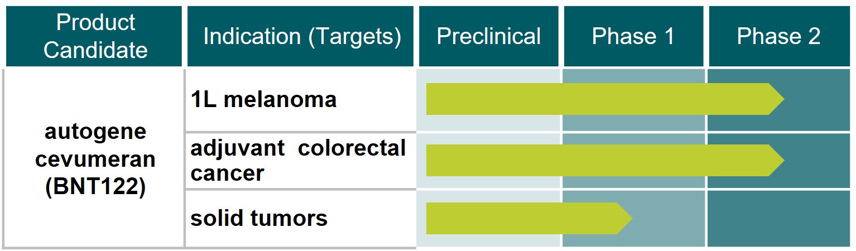Click the Phase 1 bar segment for 1L melanoma

[633, 99]
